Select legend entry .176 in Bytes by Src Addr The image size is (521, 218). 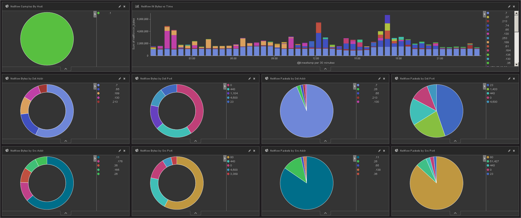[x=120, y=161]
